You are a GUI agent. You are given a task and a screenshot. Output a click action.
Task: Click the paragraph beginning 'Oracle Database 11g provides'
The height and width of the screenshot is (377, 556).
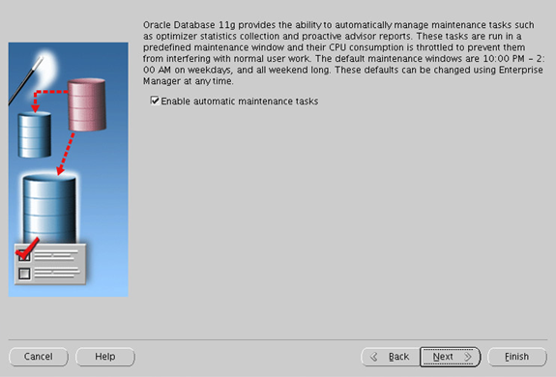343,53
